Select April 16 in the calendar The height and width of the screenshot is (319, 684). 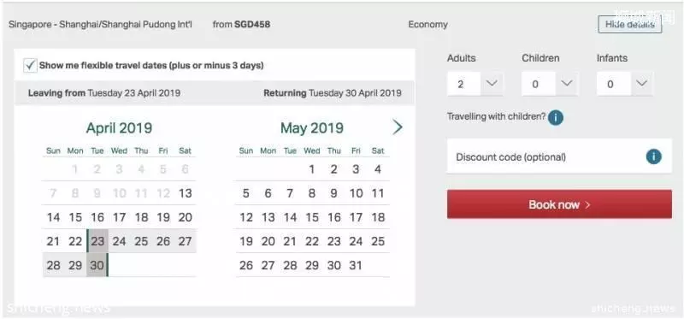pos(97,217)
